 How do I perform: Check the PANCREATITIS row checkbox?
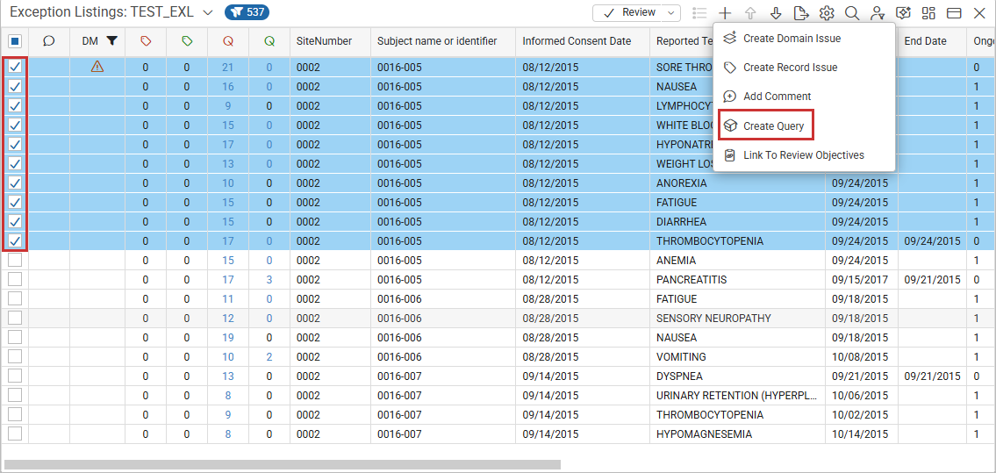pyautogui.click(x=15, y=279)
